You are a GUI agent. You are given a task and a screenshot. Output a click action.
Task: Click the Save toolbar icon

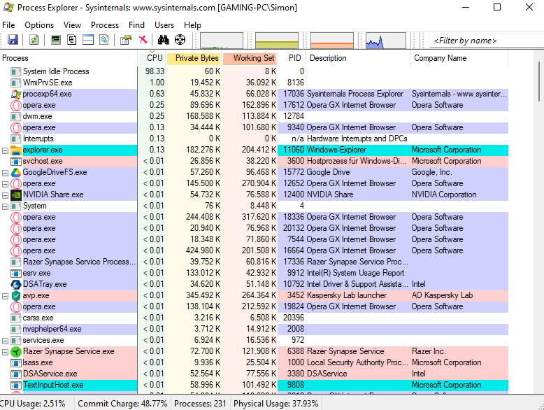[x=13, y=40]
